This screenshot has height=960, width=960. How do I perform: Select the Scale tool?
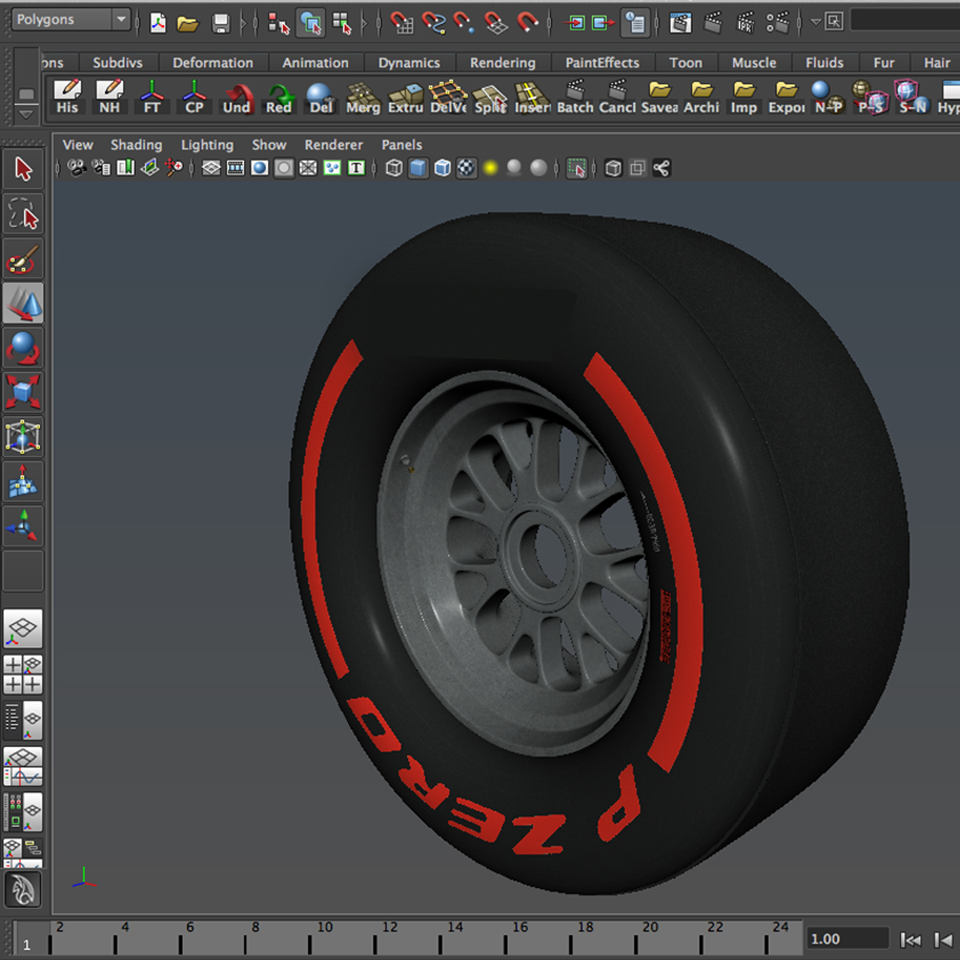23,392
